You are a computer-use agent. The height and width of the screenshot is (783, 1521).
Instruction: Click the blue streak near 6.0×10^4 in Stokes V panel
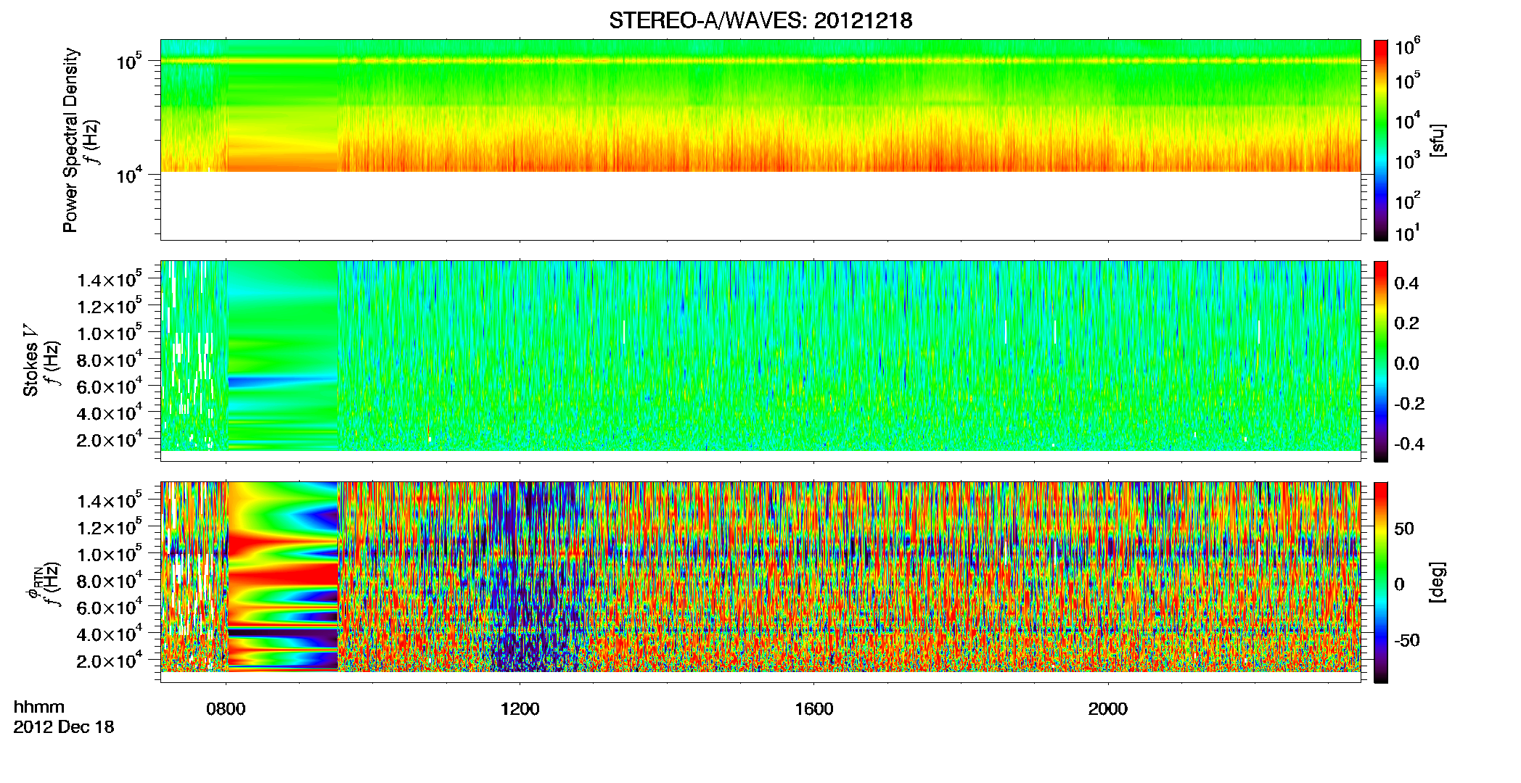283,380
